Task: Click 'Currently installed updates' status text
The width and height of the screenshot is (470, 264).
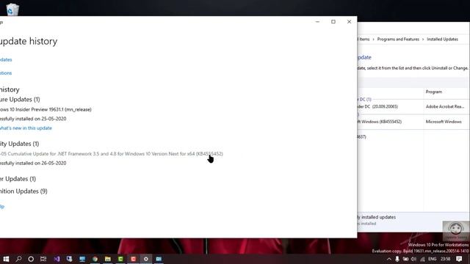Action: click(377, 217)
